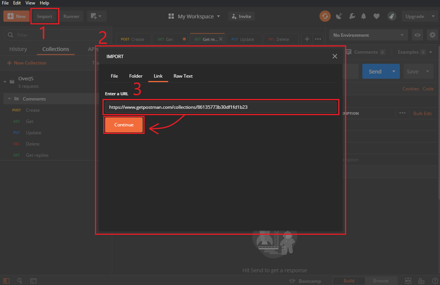This screenshot has height=285, width=440.
Task: Collapse the OverJS collection
Action: (5, 82)
